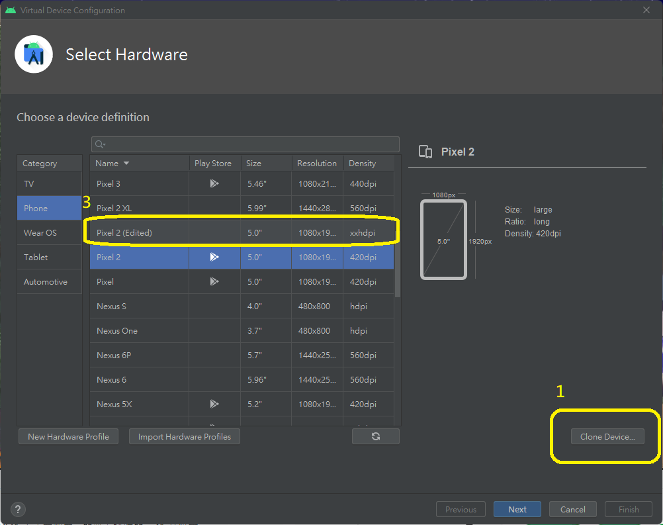Sort devices by the Name column arrow

(x=126, y=164)
